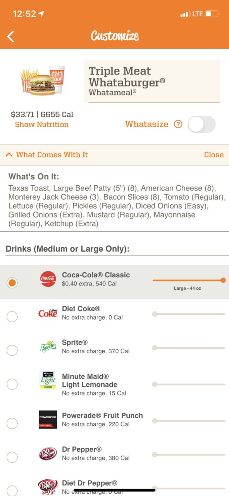Select the Powerade Fruit Punch radio button
229x496 pixels.
click(x=12, y=423)
